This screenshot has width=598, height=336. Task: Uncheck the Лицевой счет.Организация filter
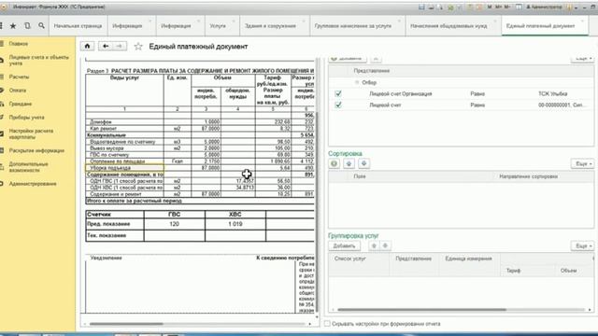(x=338, y=93)
